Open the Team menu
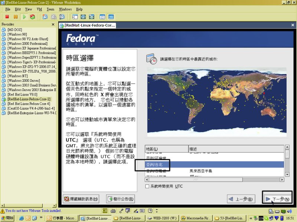Viewport: 297px width, 222px height. pos(50,9)
